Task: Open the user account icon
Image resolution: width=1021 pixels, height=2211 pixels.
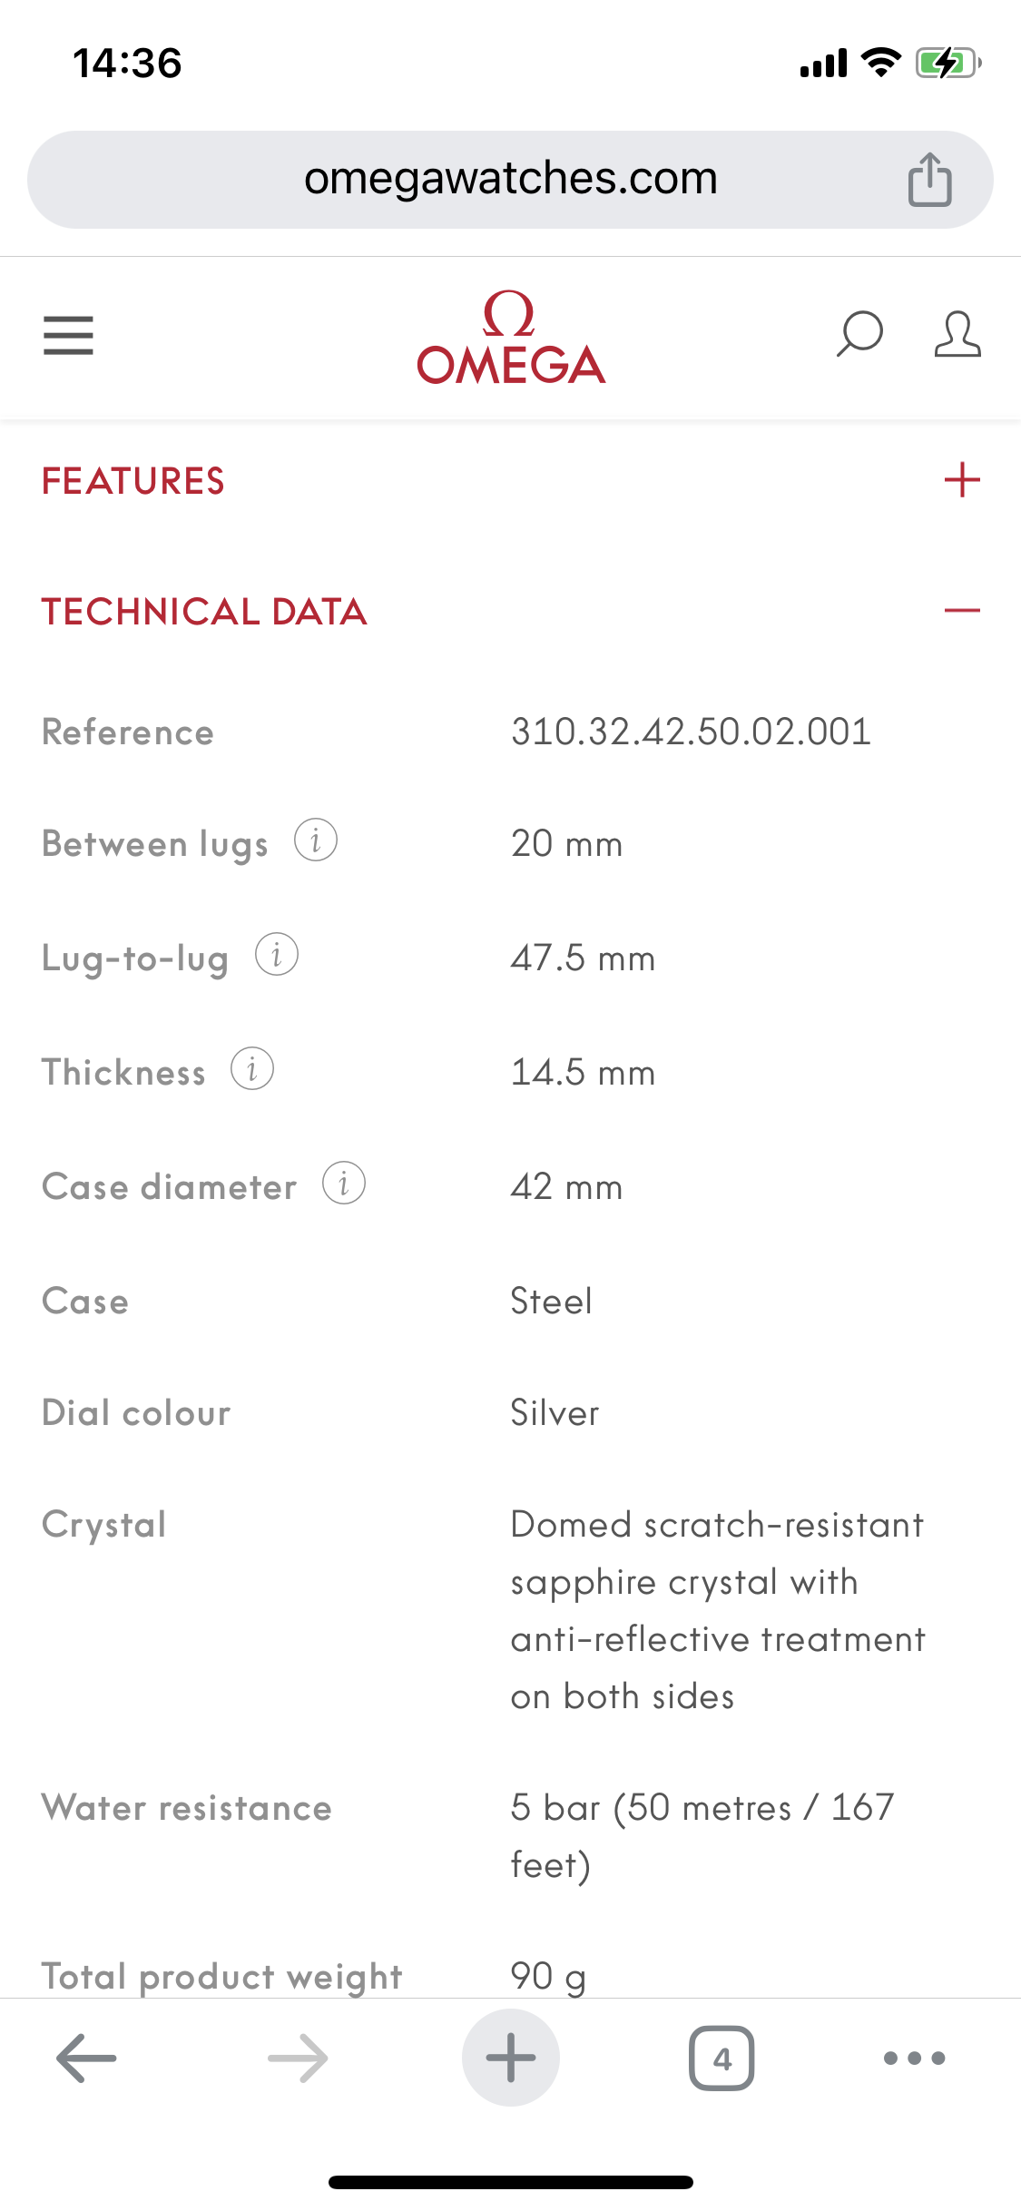Action: coord(957,335)
